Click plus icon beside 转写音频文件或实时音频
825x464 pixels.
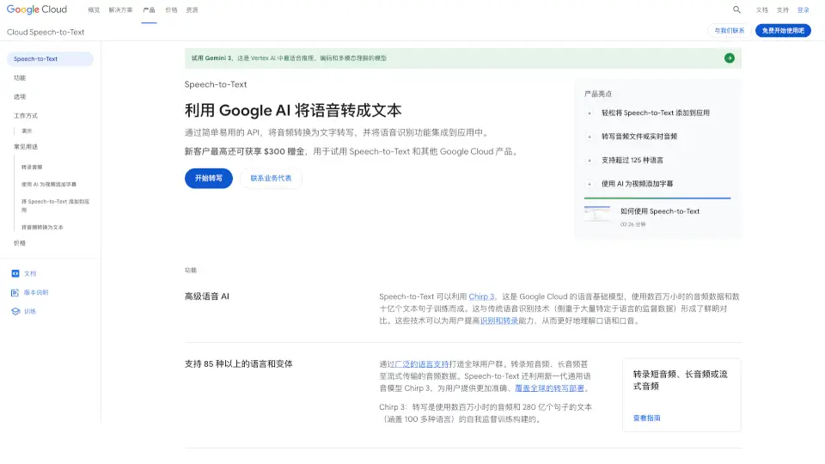tap(590, 137)
